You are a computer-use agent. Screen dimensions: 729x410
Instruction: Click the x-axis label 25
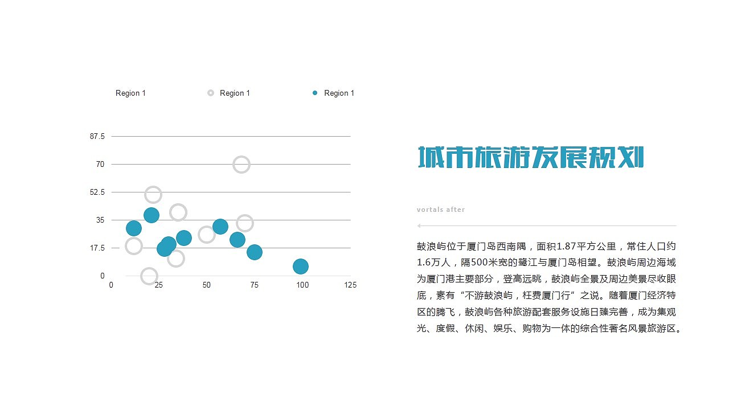[x=159, y=285]
